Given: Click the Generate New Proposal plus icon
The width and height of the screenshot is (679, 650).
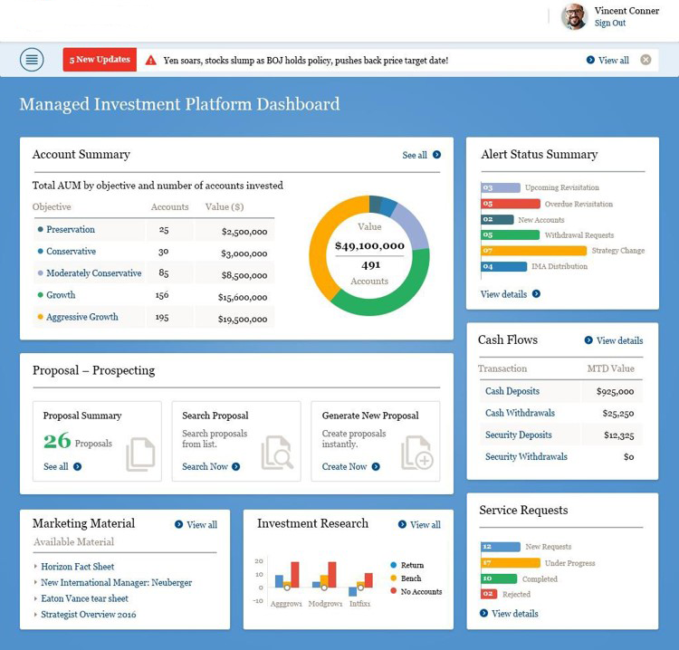Looking at the screenshot, I should coord(417,453).
